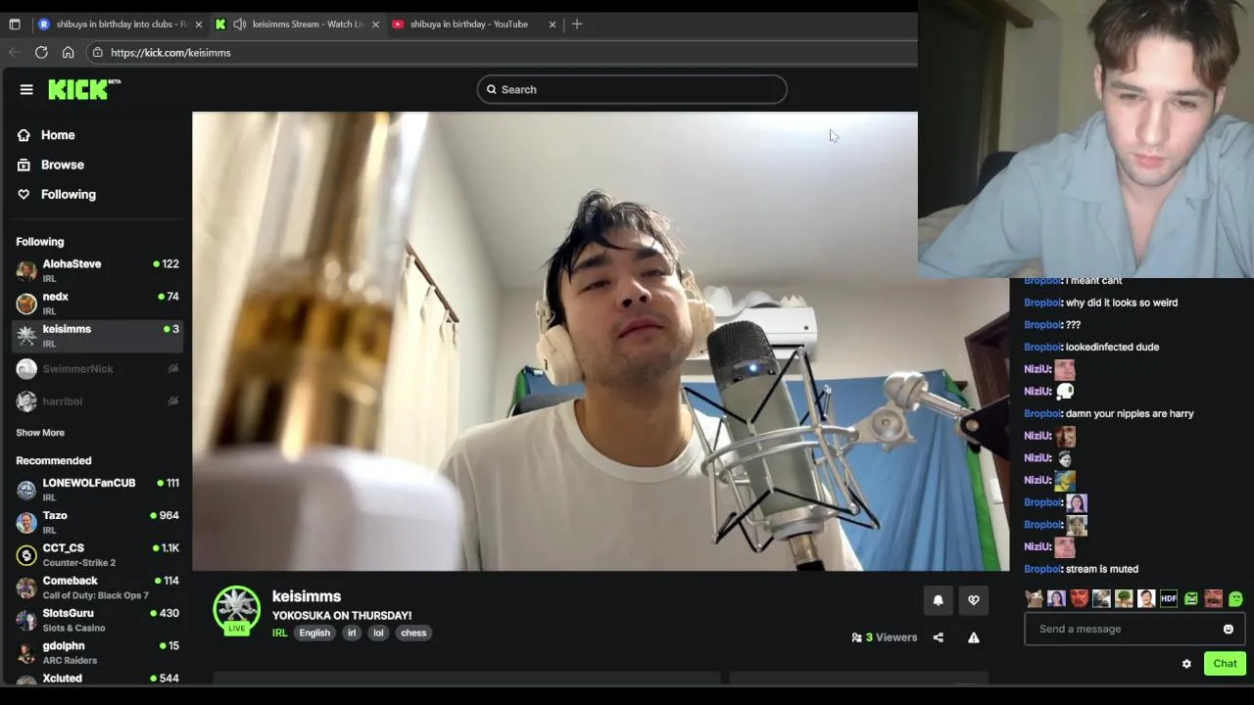Viewport: 1254px width, 705px height.
Task: Select the lol tag
Action: [378, 633]
